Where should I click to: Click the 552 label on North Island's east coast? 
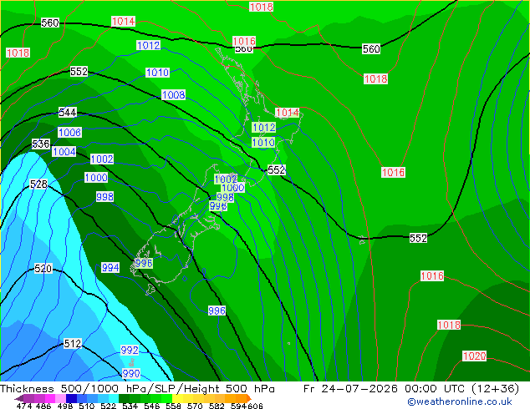pos(277,169)
